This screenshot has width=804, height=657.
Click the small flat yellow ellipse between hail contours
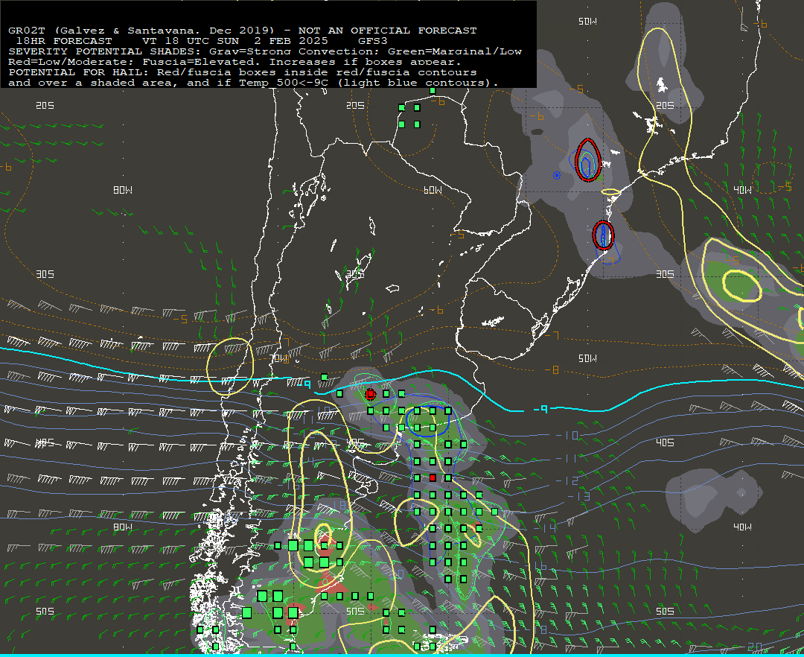point(610,192)
